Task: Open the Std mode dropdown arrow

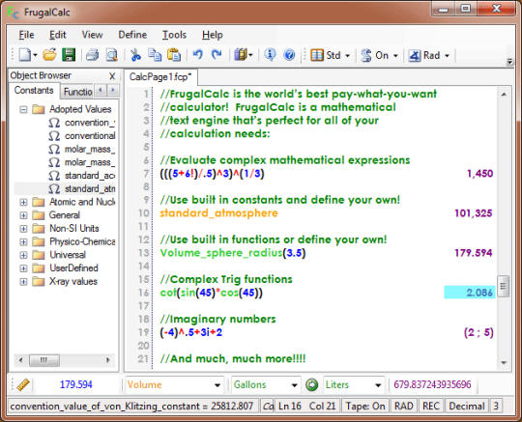Action: tap(347, 56)
